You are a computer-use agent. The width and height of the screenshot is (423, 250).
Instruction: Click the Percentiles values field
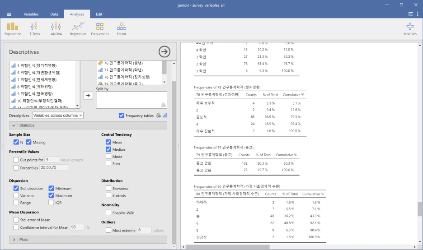54,167
